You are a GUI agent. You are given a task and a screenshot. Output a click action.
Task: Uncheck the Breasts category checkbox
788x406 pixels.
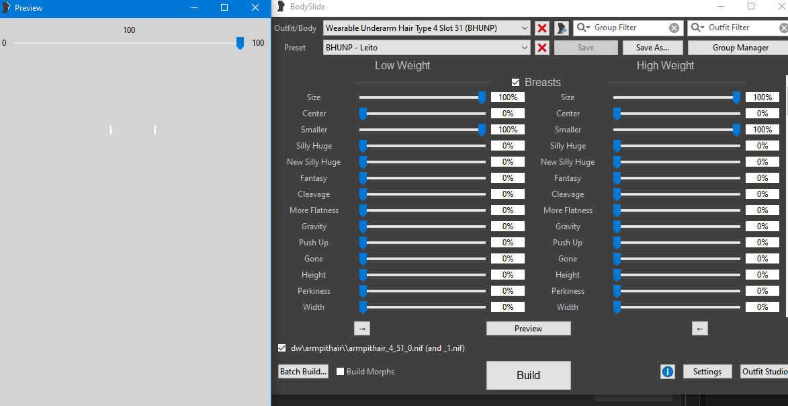tap(516, 83)
